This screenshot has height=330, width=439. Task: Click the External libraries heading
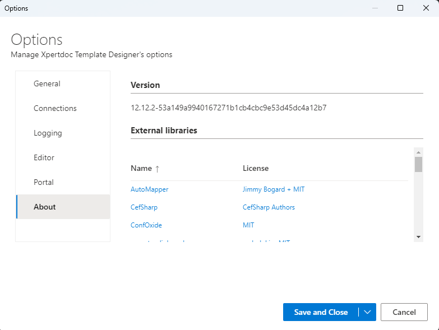pyautogui.click(x=164, y=131)
